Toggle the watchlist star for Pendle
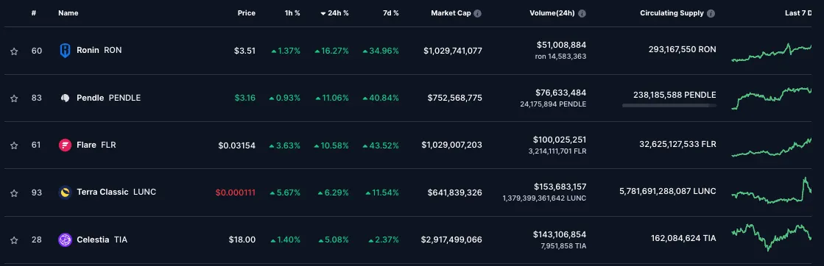The image size is (824, 266). 14,98
